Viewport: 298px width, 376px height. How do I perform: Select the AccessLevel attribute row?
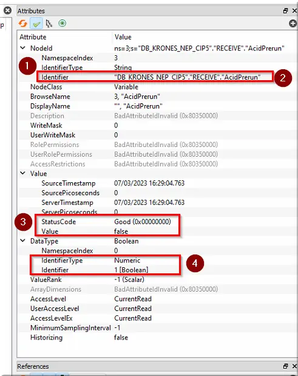(158, 299)
